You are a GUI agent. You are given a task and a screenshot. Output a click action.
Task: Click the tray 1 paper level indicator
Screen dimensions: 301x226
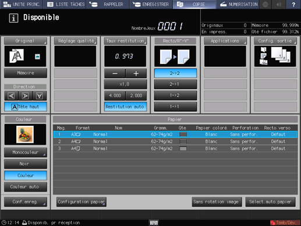point(183,135)
